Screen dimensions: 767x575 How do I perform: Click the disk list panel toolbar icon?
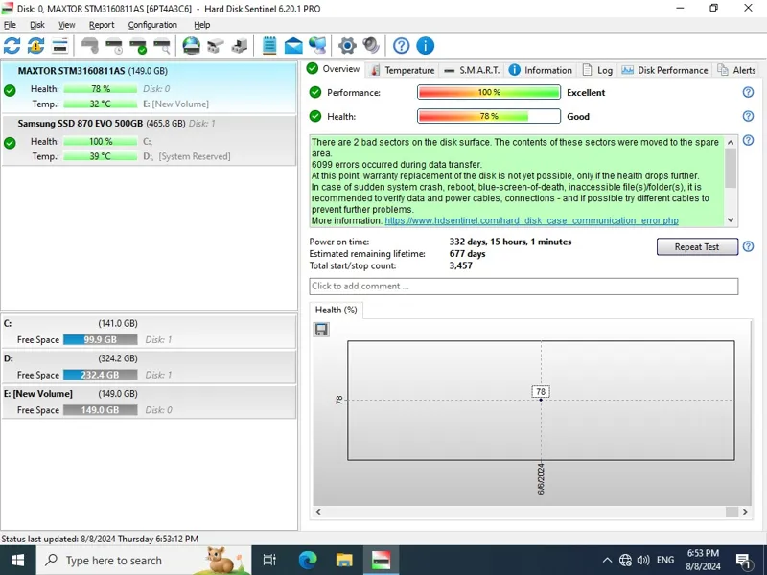(59, 46)
